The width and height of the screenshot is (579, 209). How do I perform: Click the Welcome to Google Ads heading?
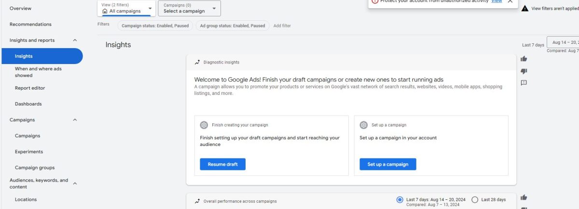319,79
